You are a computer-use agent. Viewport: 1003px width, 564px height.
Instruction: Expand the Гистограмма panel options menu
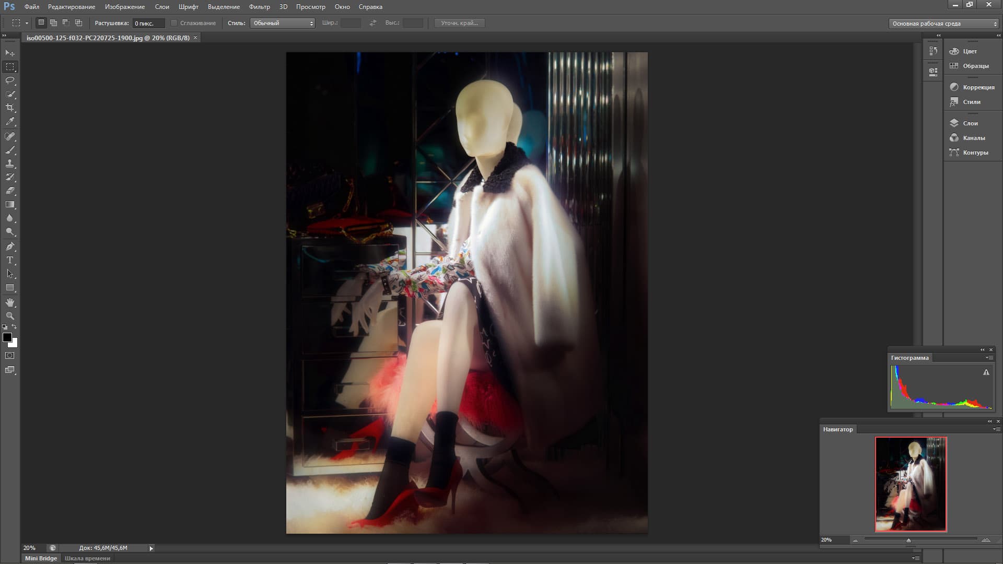(x=989, y=358)
